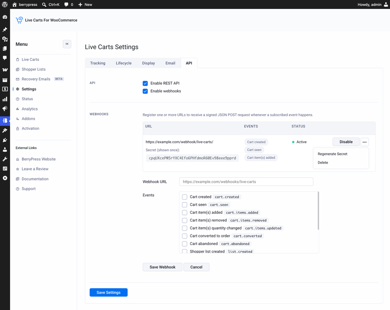This screenshot has height=310, width=390.
Task: Open the webhook three-dots options menu
Action: pos(364,142)
